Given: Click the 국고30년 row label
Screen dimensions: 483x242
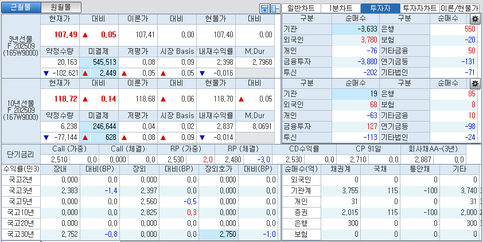Looking at the screenshot, I should 21,234.
